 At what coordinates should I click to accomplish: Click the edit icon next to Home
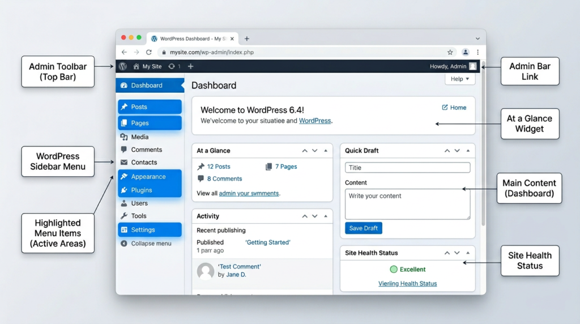pos(445,107)
